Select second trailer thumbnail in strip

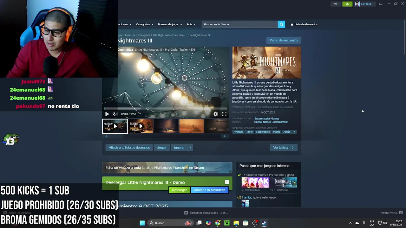(x=141, y=126)
